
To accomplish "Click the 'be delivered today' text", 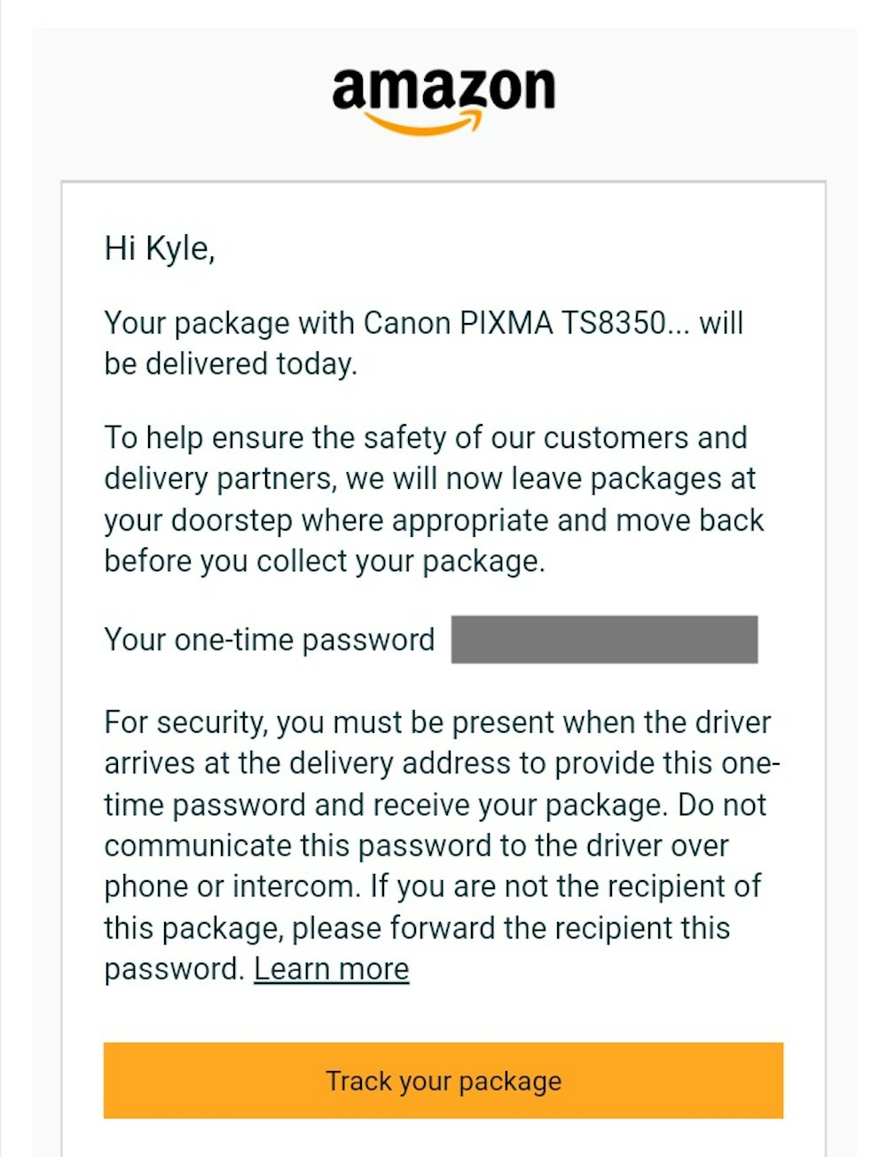I will (x=231, y=364).
